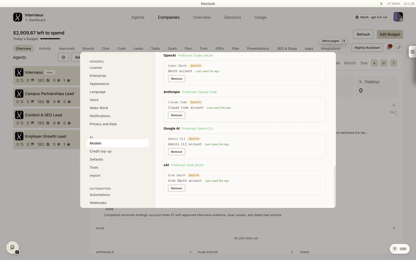Screen dimensions: 416x260
Task: Click the Campus Partnerships Lead agent avatar
Action: pyautogui.click(x=19, y=94)
